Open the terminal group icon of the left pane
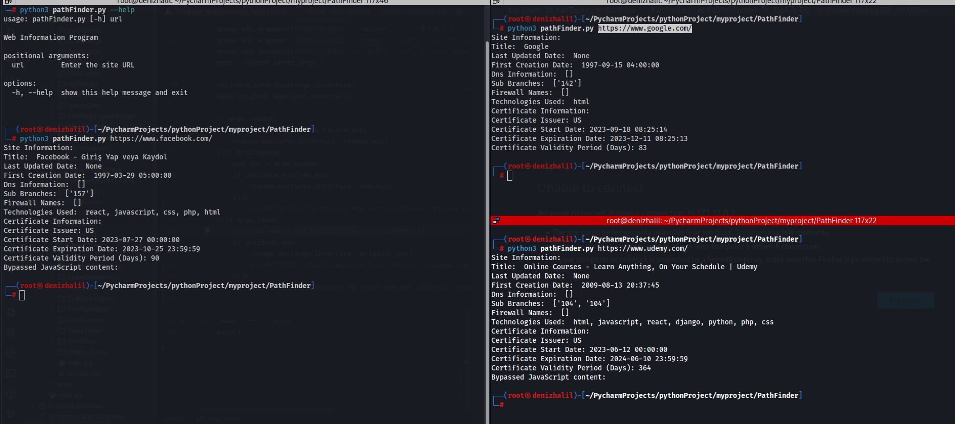955x424 pixels. (8, 2)
